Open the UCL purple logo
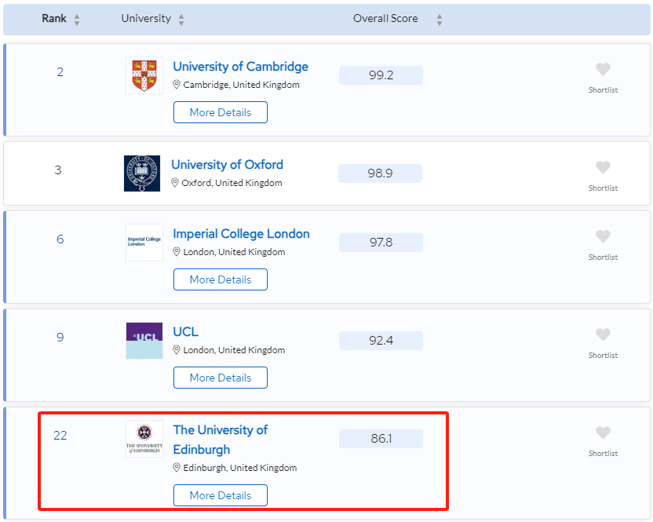 (144, 341)
